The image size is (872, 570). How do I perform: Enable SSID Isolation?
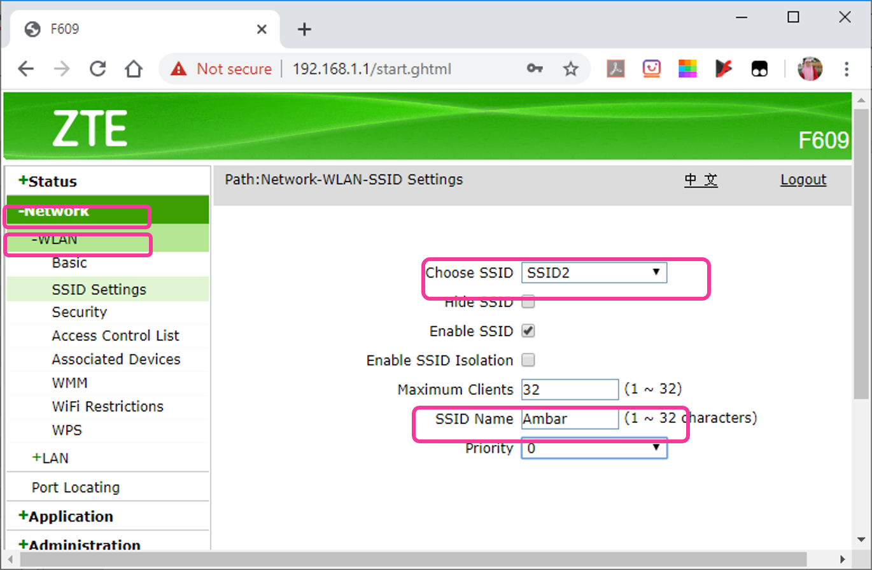click(x=528, y=360)
